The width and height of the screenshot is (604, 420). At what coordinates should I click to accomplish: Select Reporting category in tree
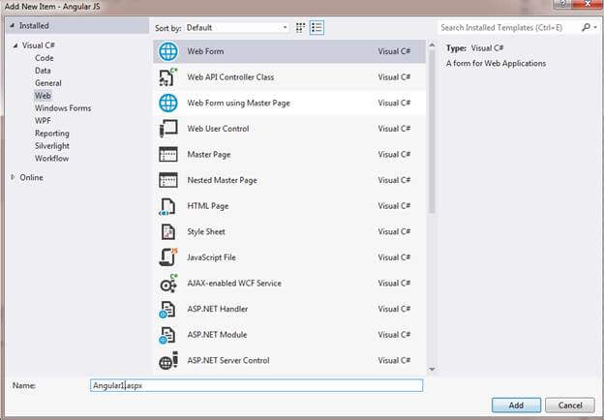point(52,134)
